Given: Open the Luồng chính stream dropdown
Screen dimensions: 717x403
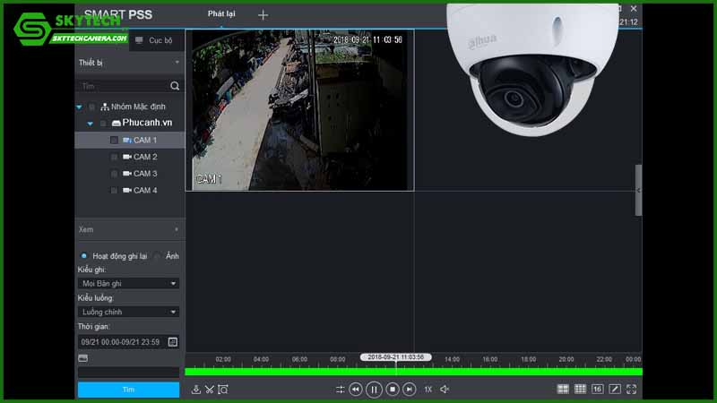Looking at the screenshot, I should [x=128, y=312].
